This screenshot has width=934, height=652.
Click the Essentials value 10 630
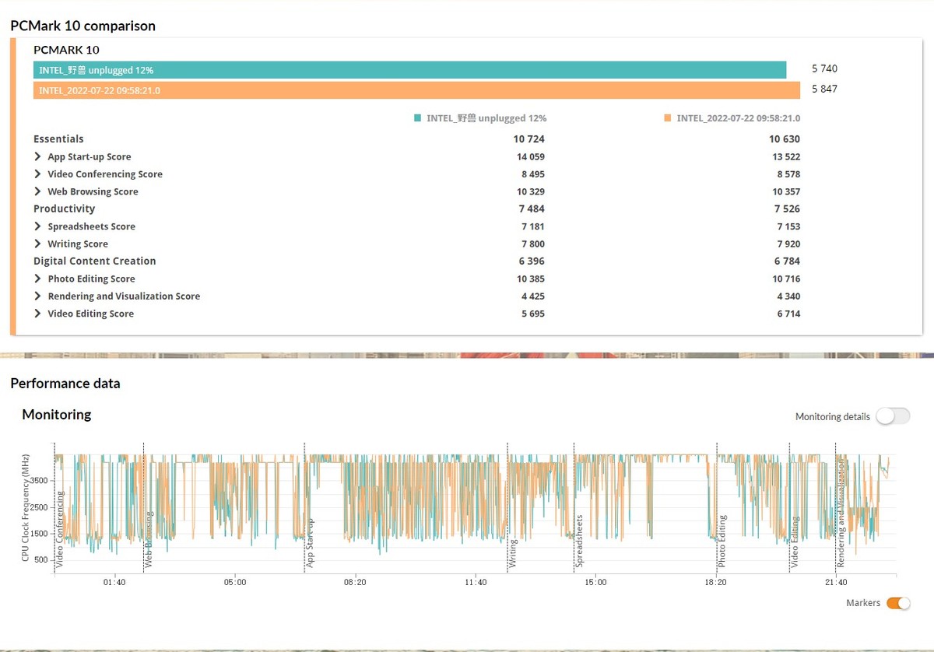[x=785, y=139]
